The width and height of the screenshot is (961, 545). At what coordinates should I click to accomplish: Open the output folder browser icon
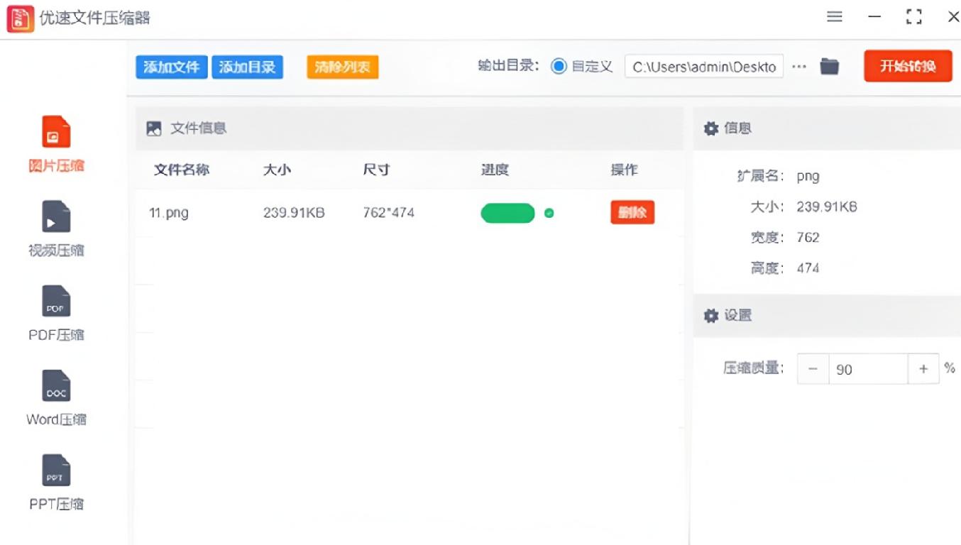point(829,65)
